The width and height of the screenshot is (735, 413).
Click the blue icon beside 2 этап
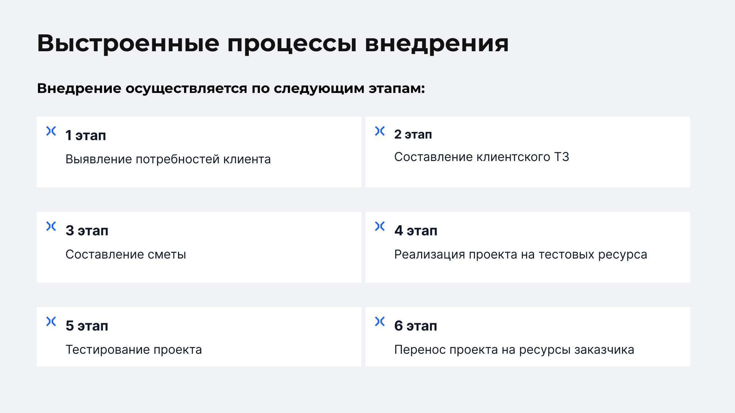click(380, 131)
